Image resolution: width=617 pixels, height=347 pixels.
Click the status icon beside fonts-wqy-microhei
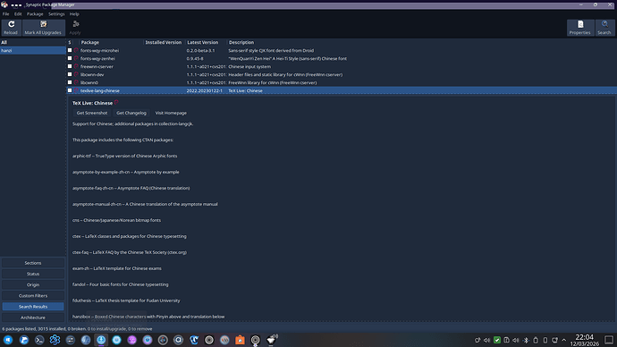coord(76,50)
